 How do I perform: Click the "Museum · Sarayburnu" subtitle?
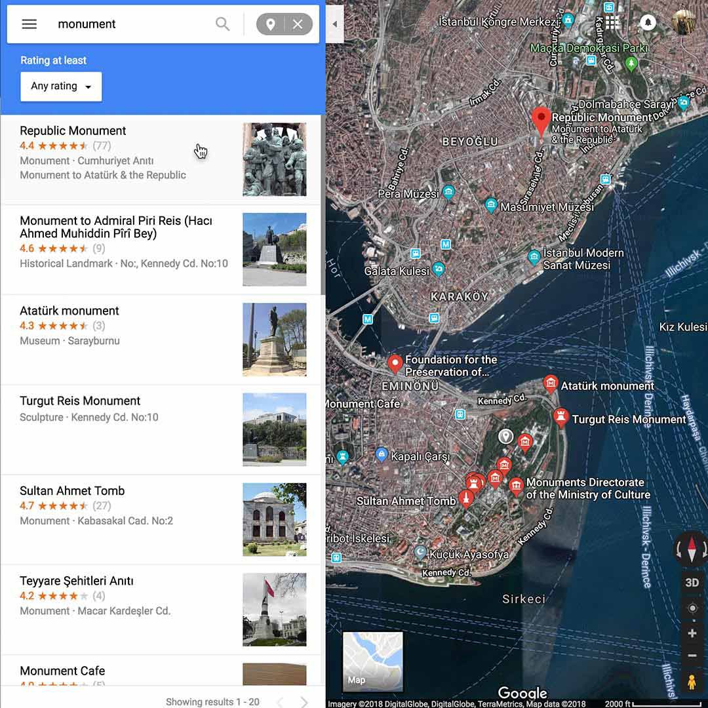pos(69,341)
